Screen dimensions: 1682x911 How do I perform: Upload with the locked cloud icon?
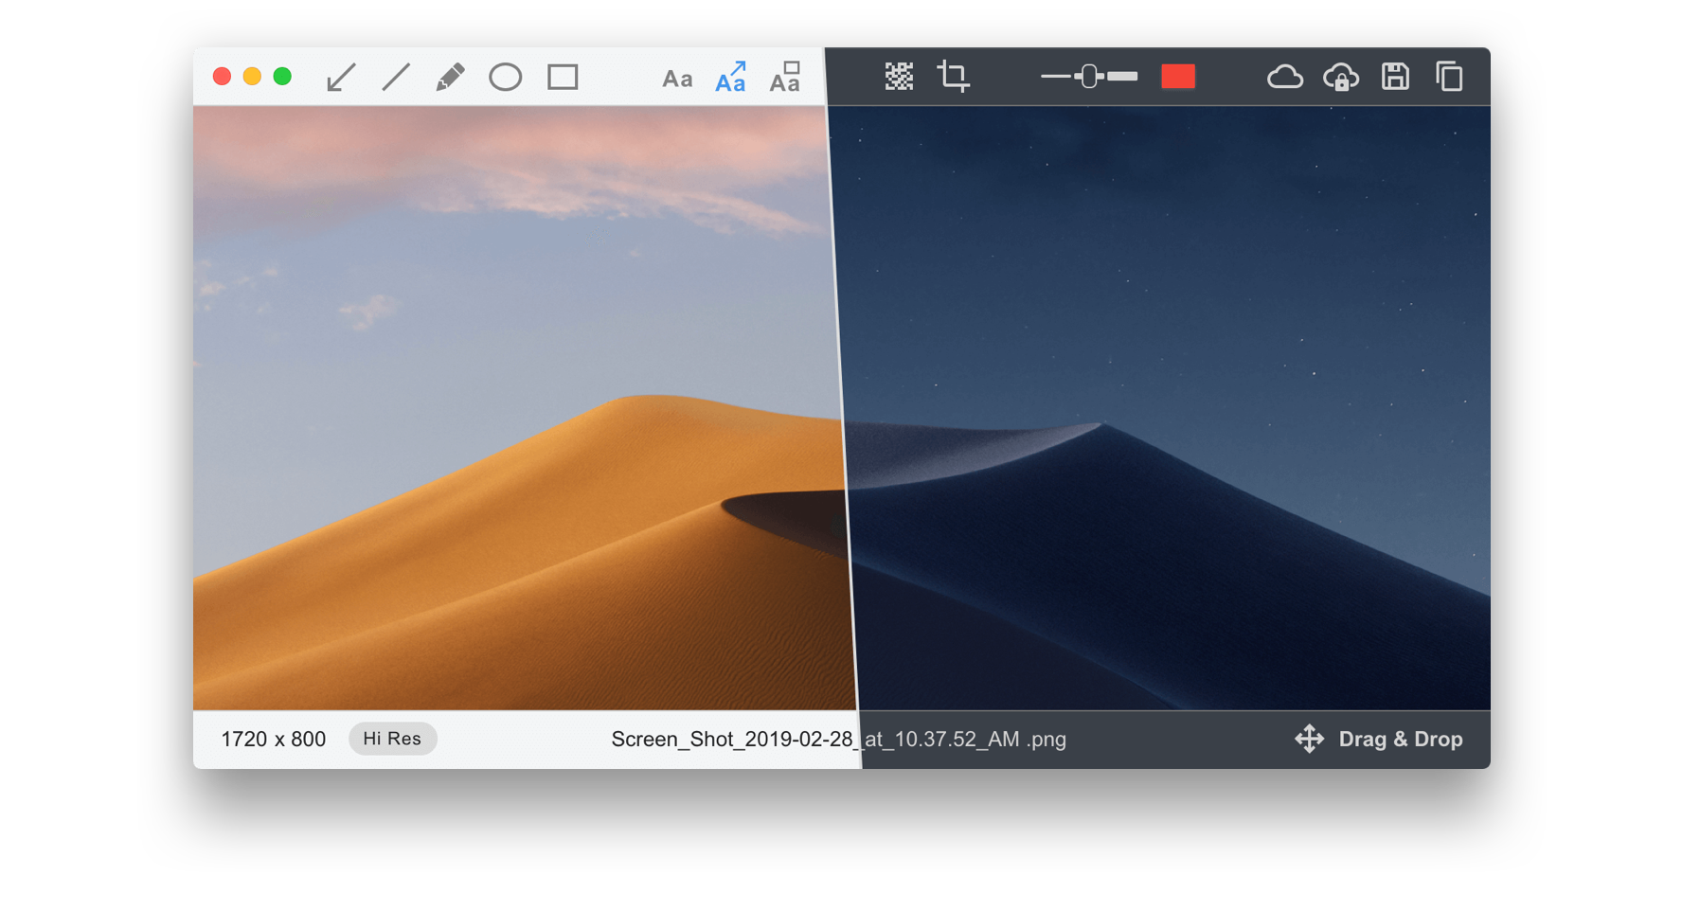coord(1341,77)
